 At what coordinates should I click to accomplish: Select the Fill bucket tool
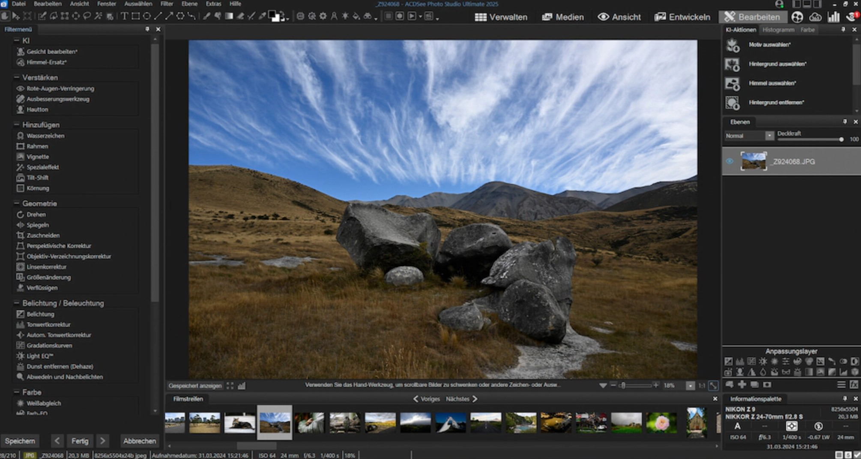(356, 16)
